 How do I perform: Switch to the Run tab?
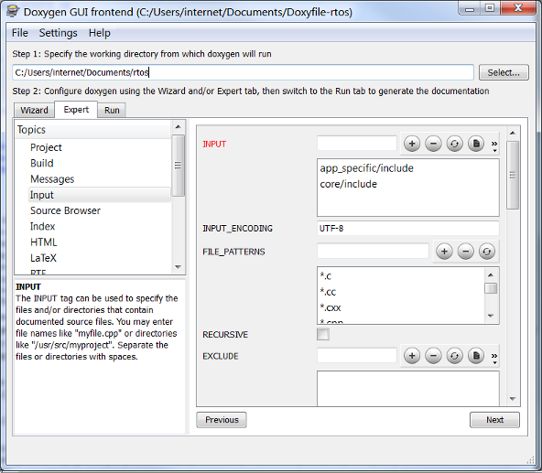point(112,110)
